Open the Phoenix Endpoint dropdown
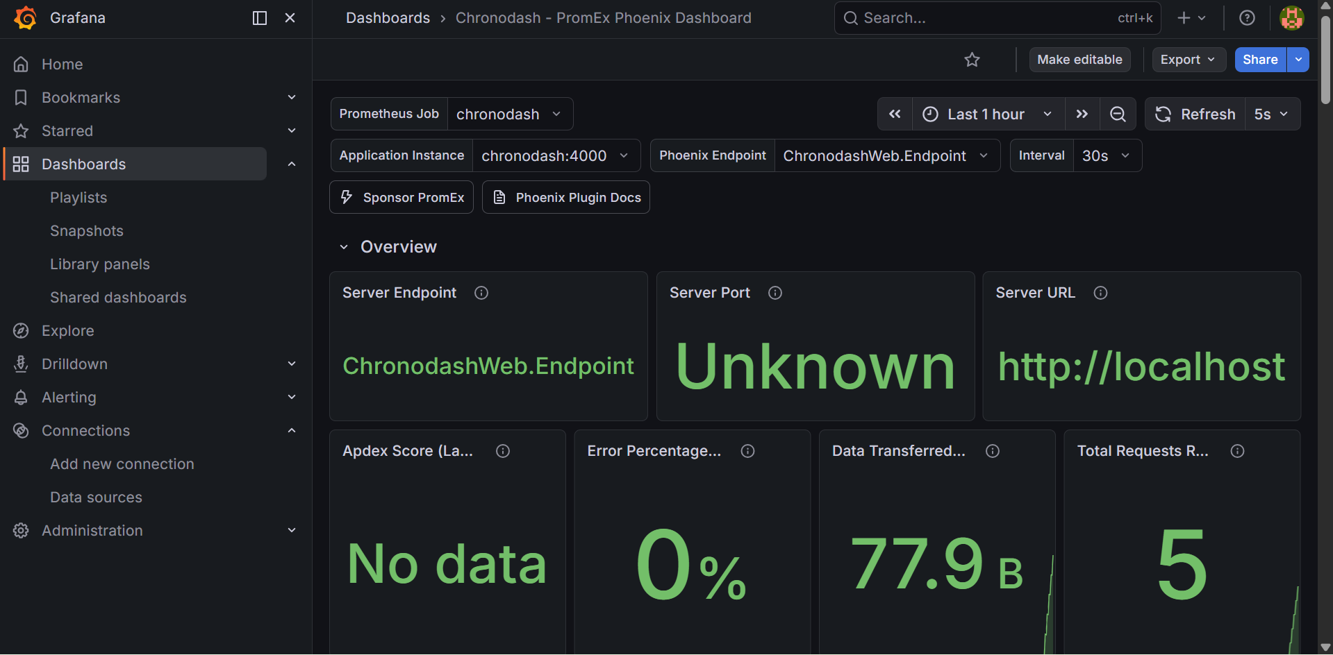Viewport: 1333px width, 655px height. [x=887, y=155]
